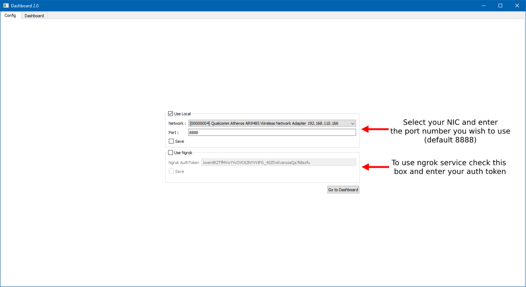Click the 'Network :' label text
The height and width of the screenshot is (287, 526).
point(177,123)
